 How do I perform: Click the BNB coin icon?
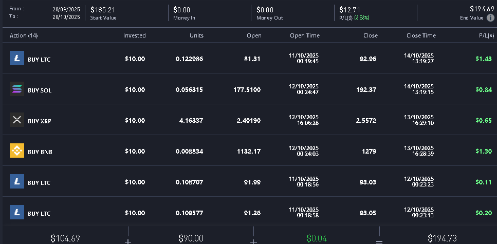click(17, 151)
